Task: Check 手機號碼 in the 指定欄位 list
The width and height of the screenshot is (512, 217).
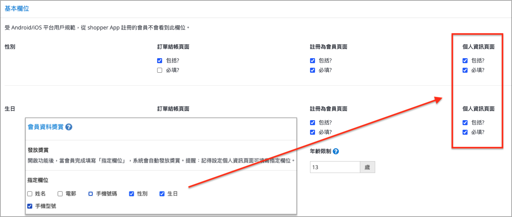Action: point(91,194)
